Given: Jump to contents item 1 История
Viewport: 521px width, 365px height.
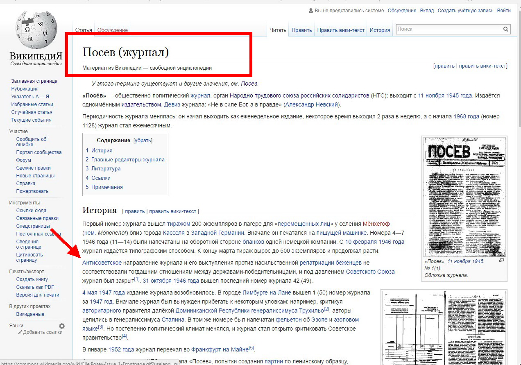Looking at the screenshot, I should point(99,150).
